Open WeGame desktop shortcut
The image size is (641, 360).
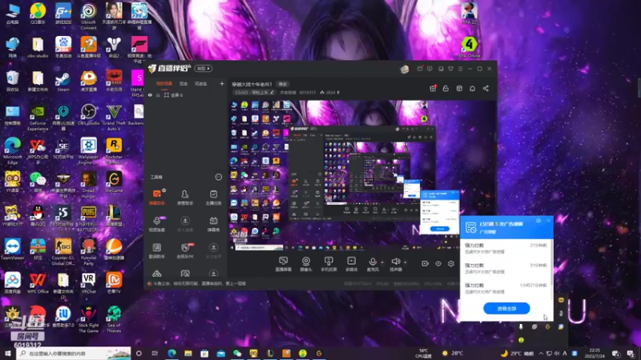[114, 182]
